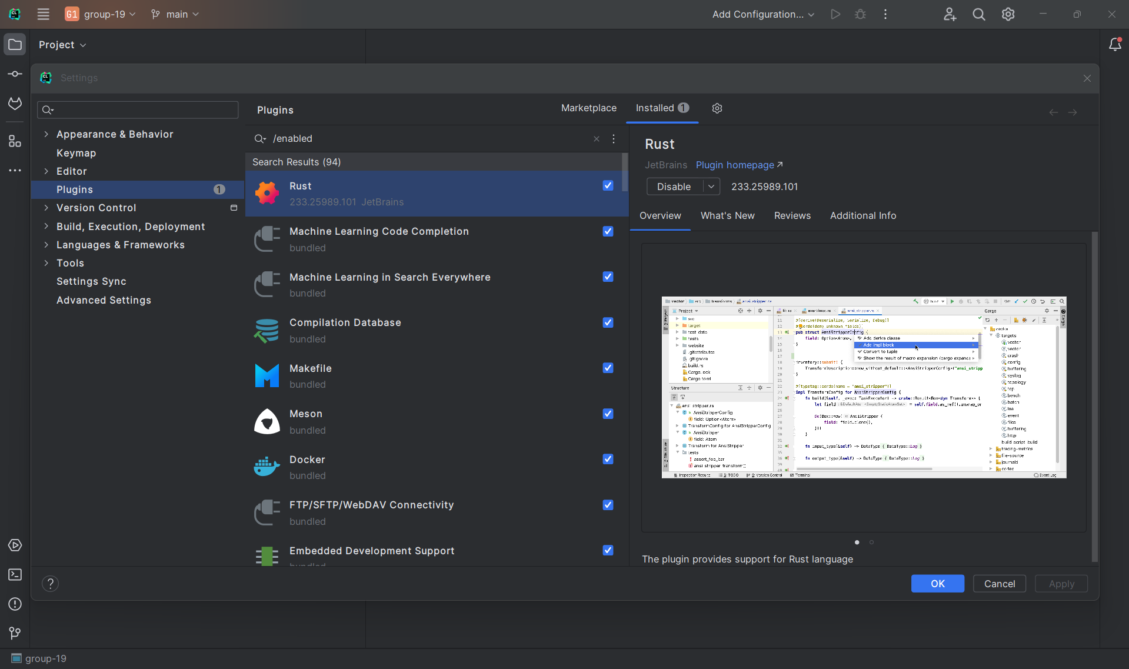Navigate forward in Settings history
This screenshot has width=1129, height=669.
(x=1073, y=112)
